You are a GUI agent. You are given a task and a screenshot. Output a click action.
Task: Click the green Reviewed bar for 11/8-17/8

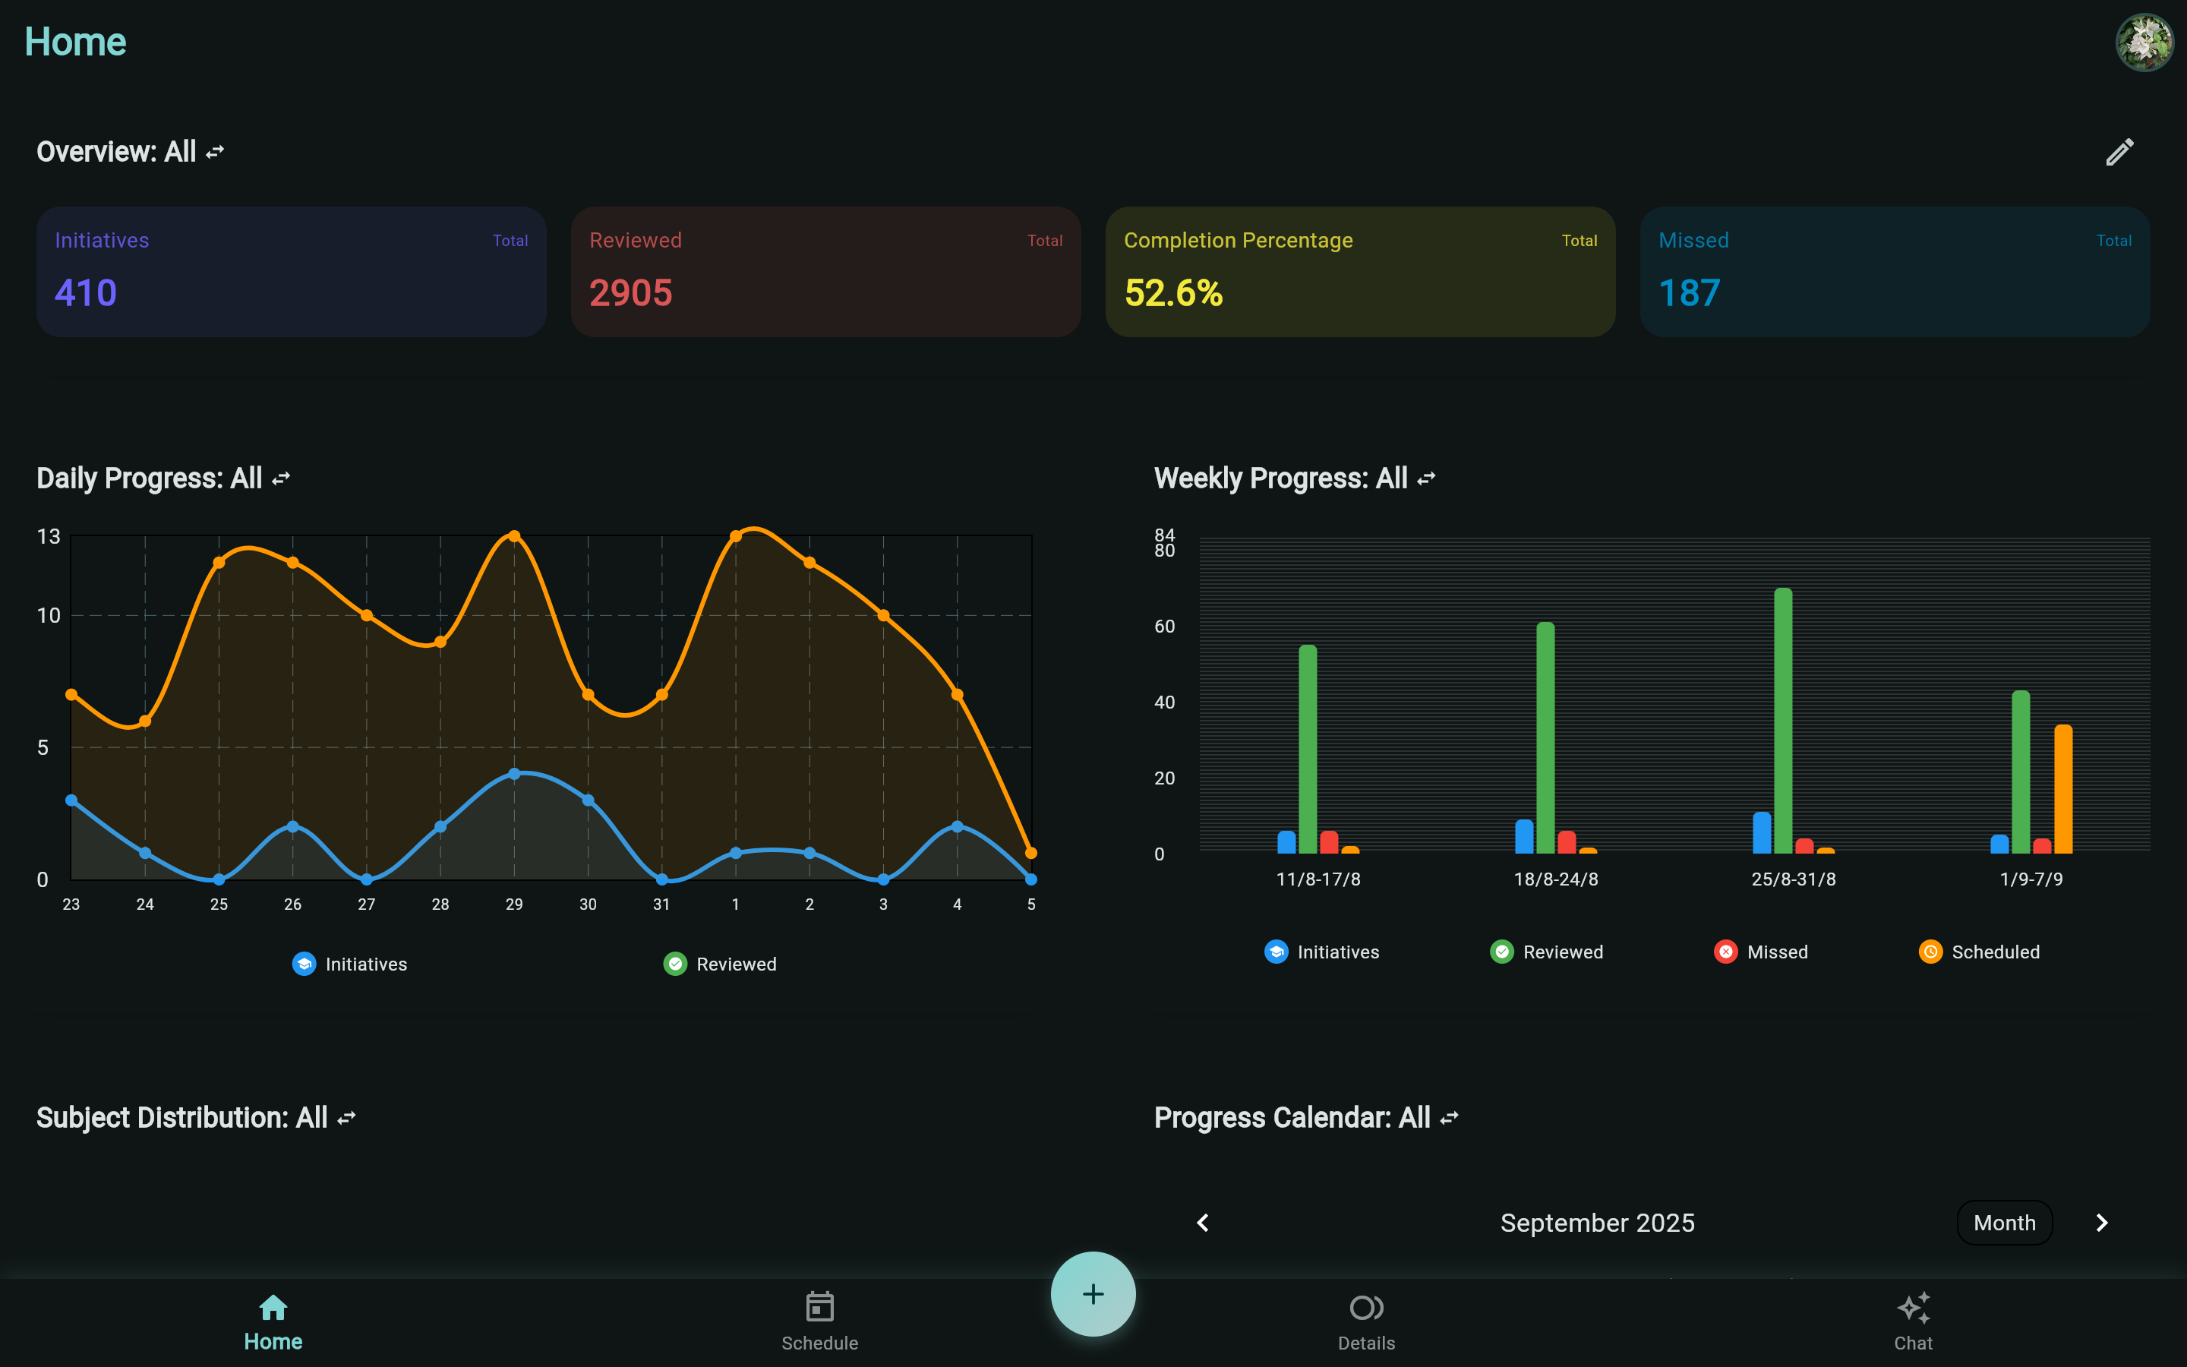[x=1308, y=749]
